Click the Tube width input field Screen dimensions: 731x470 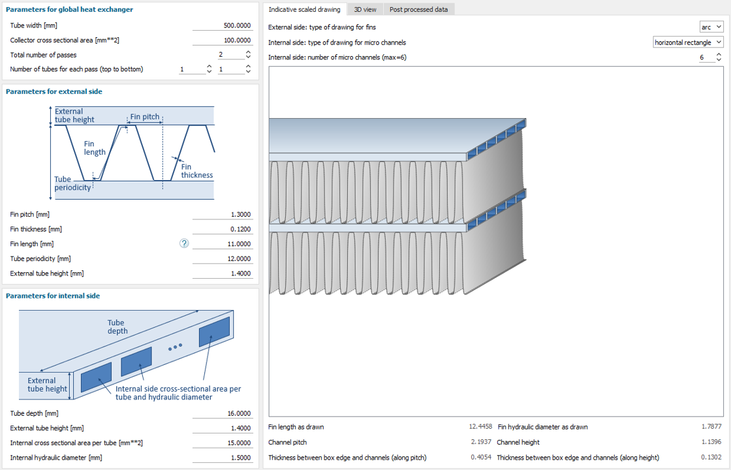point(222,25)
